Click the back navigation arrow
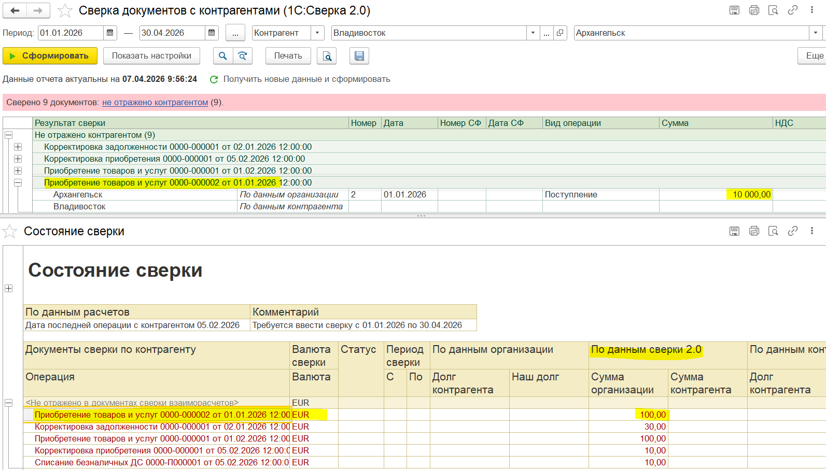The width and height of the screenshot is (826, 470). tap(15, 10)
